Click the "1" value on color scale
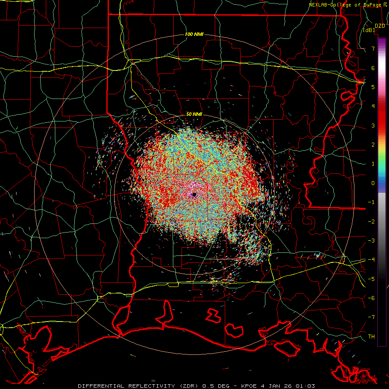The width and height of the screenshot is (389, 389). (373, 164)
